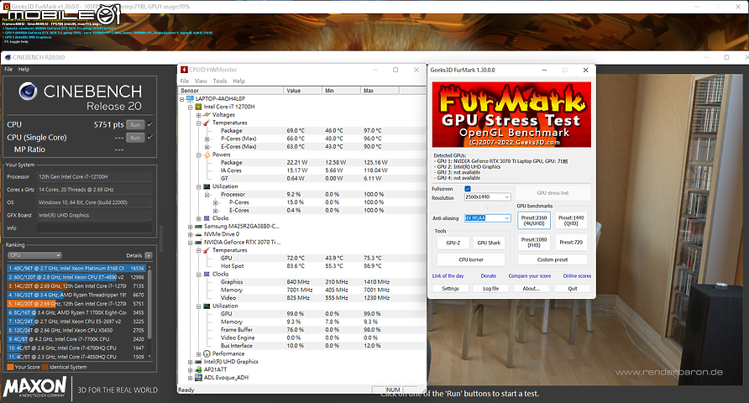
Task: Click the Cinebench sphere logo
Action: pyautogui.click(x=29, y=91)
